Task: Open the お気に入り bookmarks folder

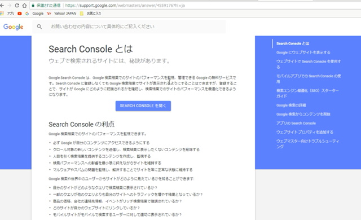Action: tap(90, 14)
